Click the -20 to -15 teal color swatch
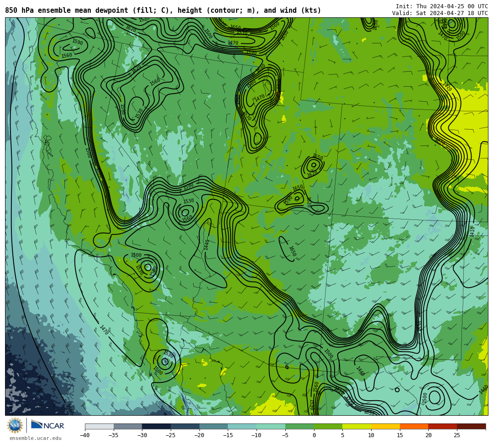 click(x=214, y=426)
